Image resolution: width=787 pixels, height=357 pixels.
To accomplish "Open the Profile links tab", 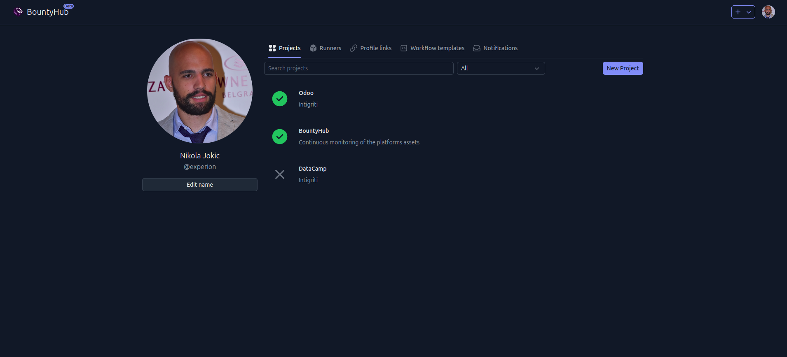I will (371, 48).
